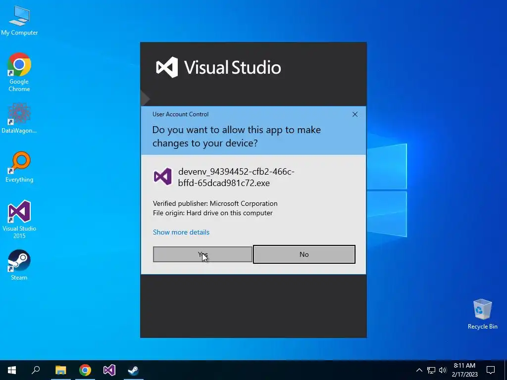507x380 pixels.
Task: Click Yes in User Account Control dialog
Action: click(x=203, y=254)
